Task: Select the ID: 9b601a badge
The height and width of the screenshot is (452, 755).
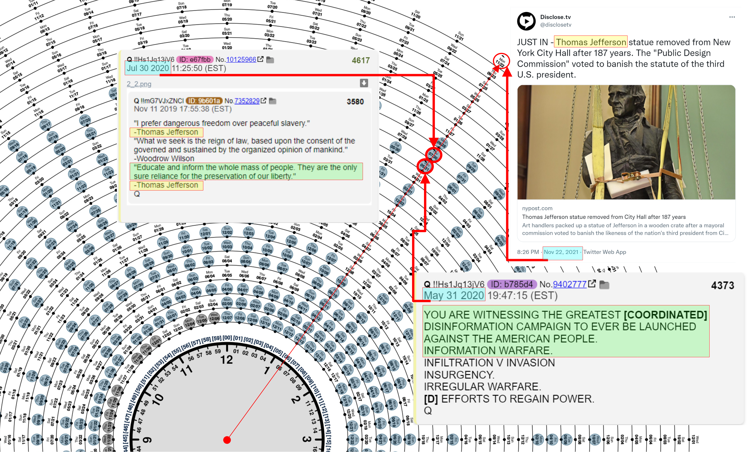Action: pos(204,101)
